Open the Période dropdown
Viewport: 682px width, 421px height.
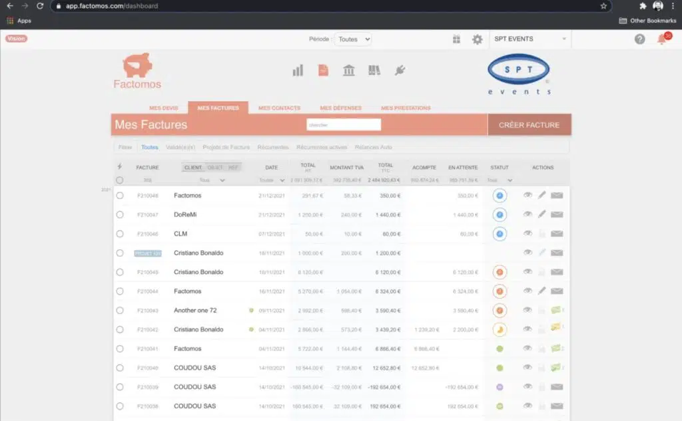352,39
